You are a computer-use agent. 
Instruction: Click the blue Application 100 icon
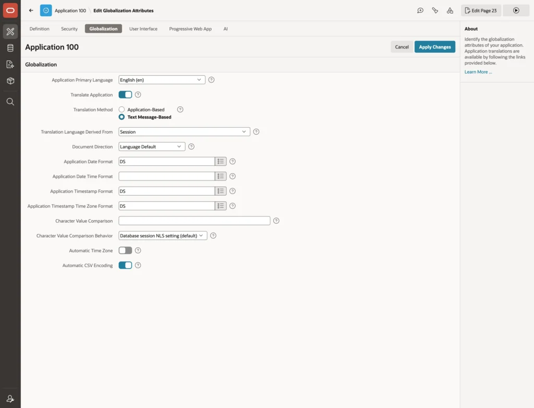pos(46,10)
